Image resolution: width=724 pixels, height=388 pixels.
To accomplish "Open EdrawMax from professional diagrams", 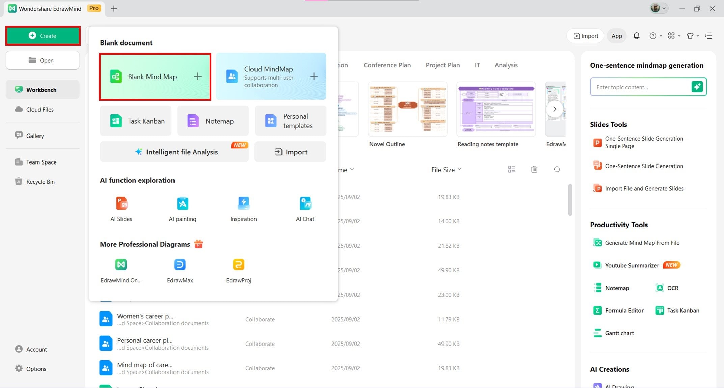I will click(x=180, y=271).
